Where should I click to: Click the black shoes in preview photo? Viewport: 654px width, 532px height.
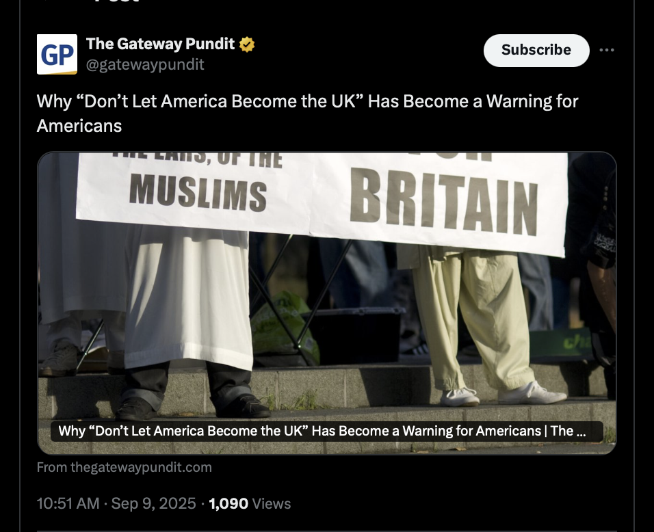[193, 407]
